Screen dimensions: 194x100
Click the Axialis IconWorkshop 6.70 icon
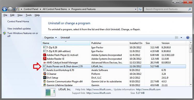click(x=44, y=70)
